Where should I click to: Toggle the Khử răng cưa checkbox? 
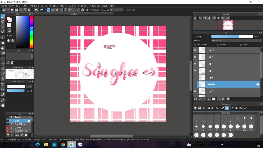click(87, 10)
